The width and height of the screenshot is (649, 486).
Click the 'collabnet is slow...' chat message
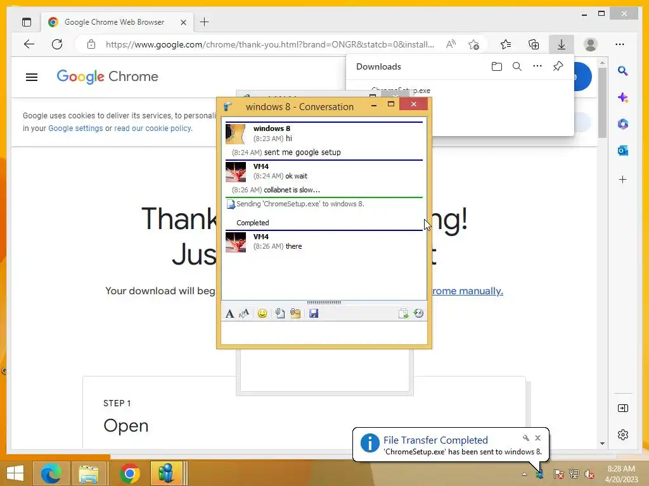(x=292, y=190)
